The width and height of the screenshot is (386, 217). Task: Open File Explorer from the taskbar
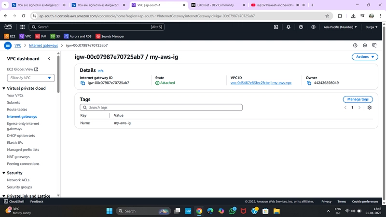click(276, 211)
